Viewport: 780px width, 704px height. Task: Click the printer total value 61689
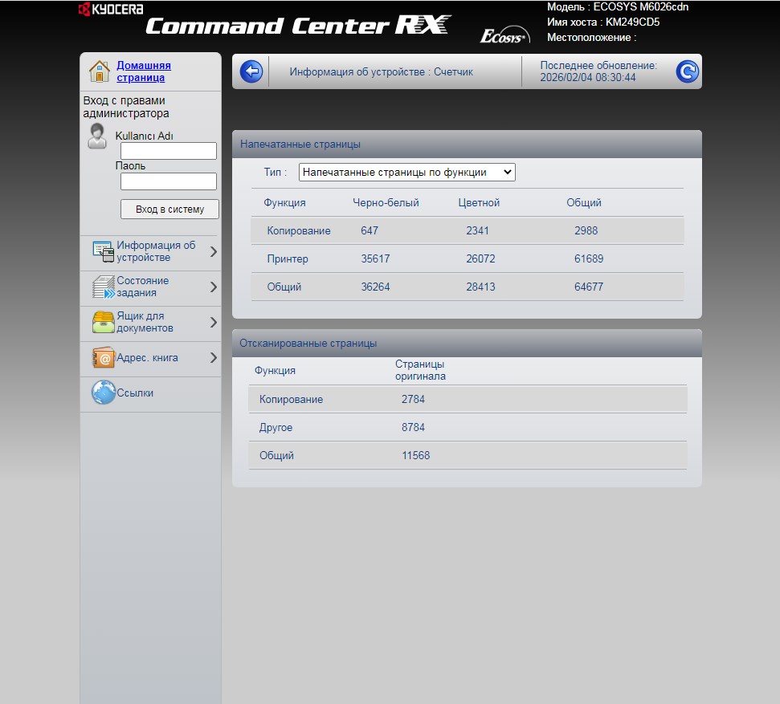(589, 258)
